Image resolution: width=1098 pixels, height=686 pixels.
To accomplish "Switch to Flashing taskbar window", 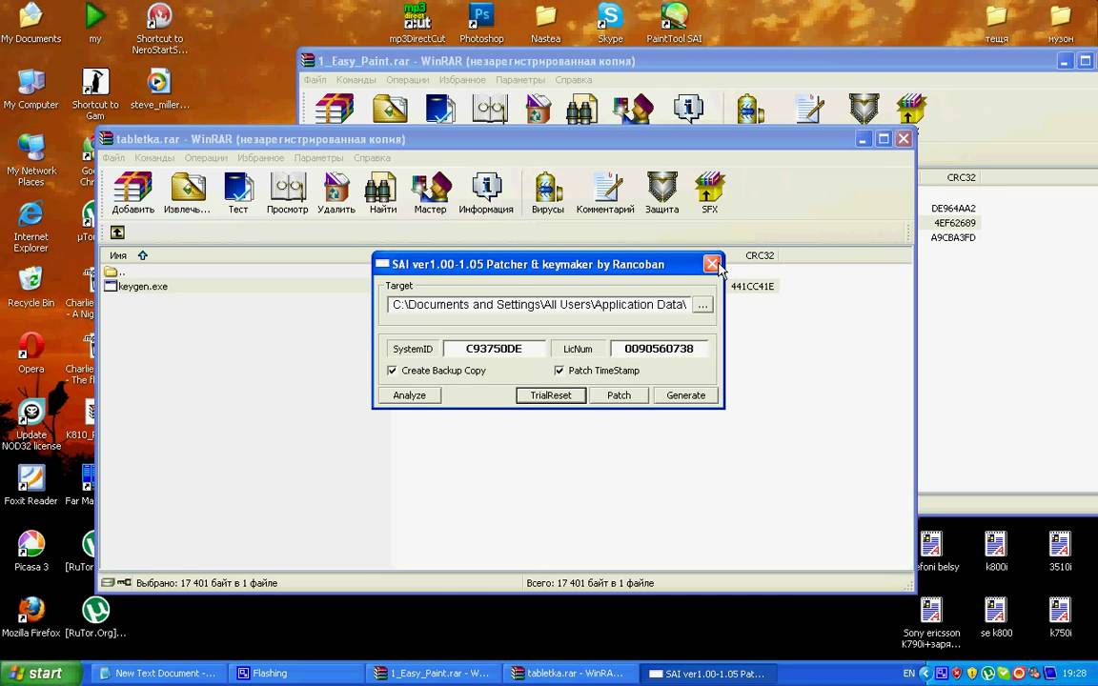I will click(296, 674).
